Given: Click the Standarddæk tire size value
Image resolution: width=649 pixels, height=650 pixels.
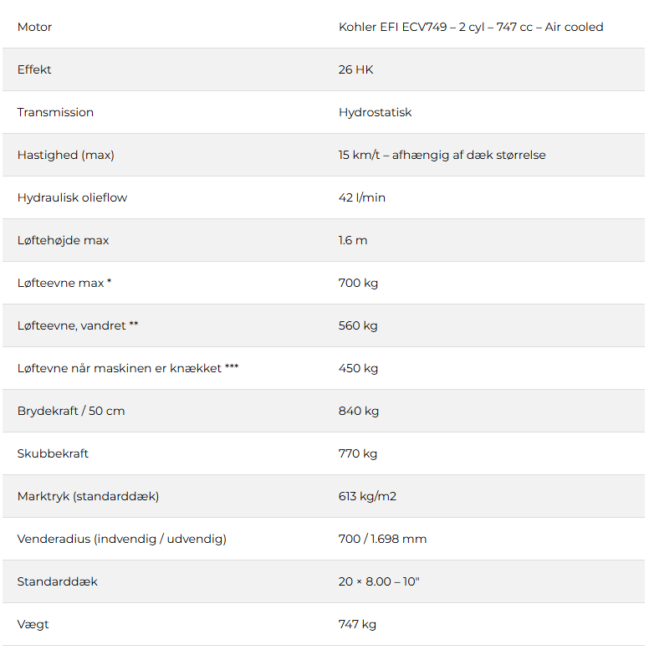Looking at the screenshot, I should 379,581.
